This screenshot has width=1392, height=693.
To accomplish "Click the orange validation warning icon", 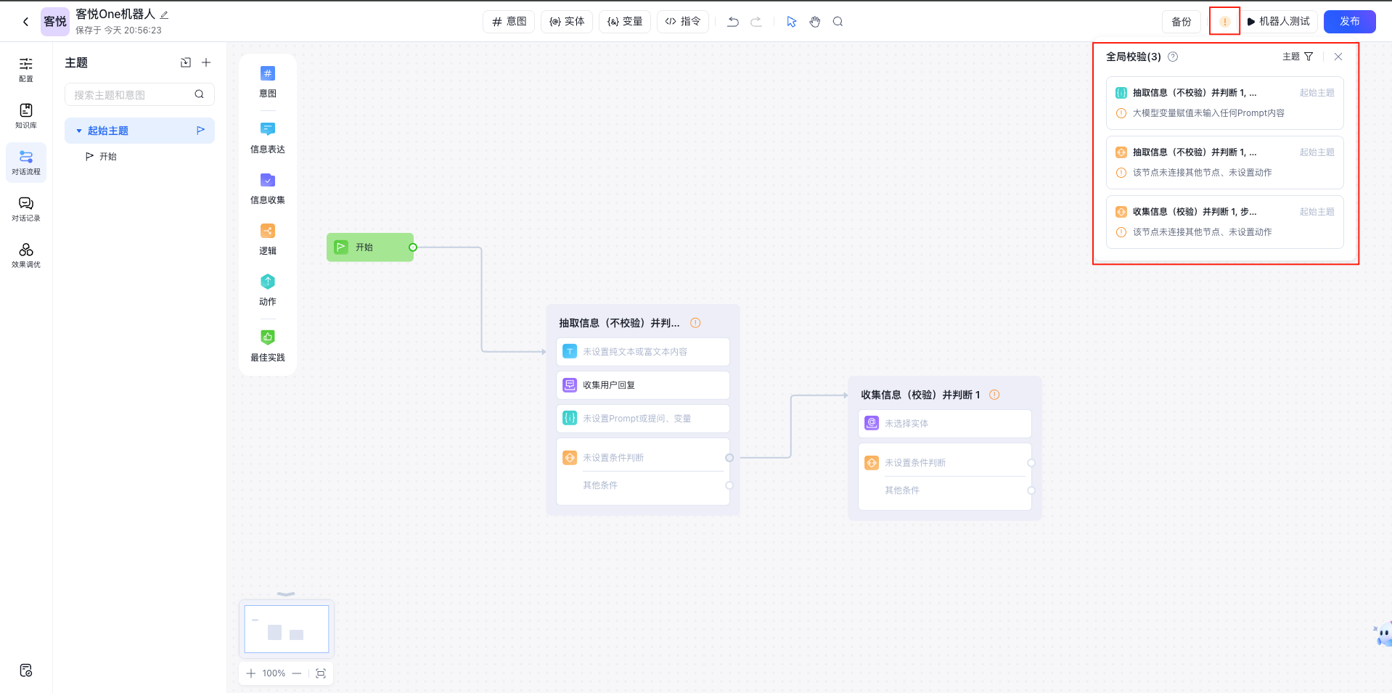I will point(1224,22).
